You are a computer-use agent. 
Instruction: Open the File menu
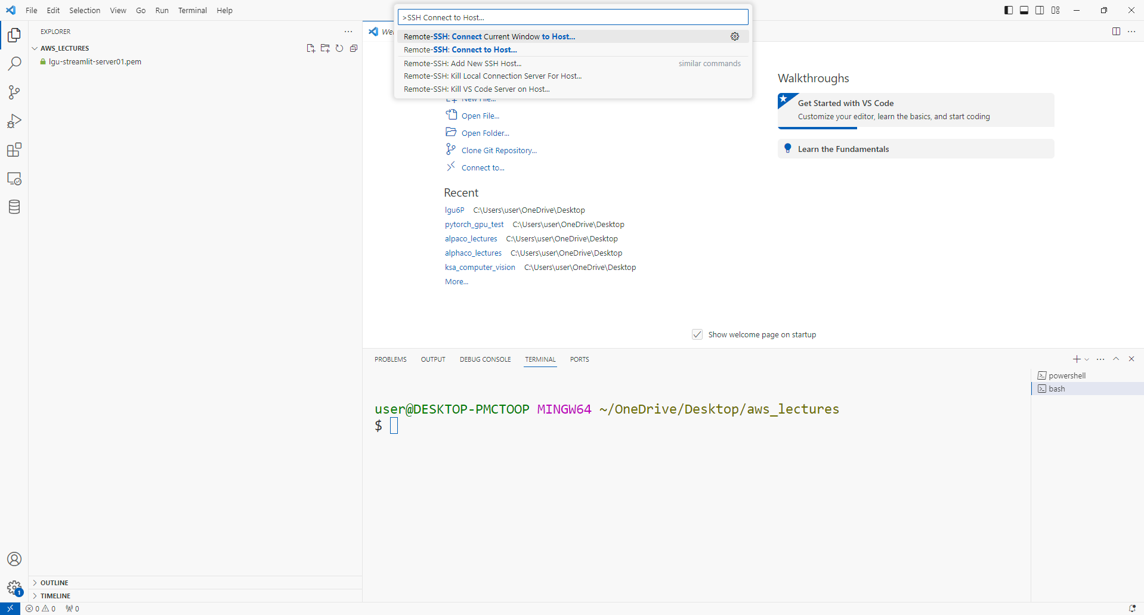point(32,10)
